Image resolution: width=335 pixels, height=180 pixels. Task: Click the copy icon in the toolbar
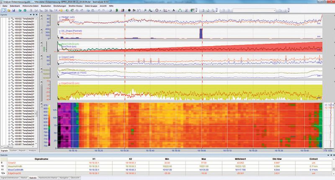tap(88, 10)
